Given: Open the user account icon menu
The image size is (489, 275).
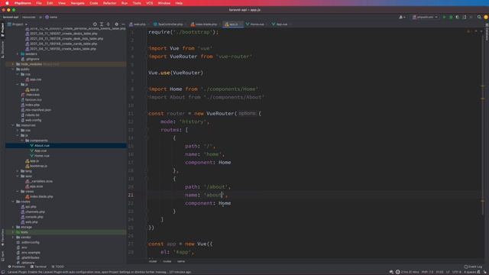Looking at the screenshot, I should 402,17.
